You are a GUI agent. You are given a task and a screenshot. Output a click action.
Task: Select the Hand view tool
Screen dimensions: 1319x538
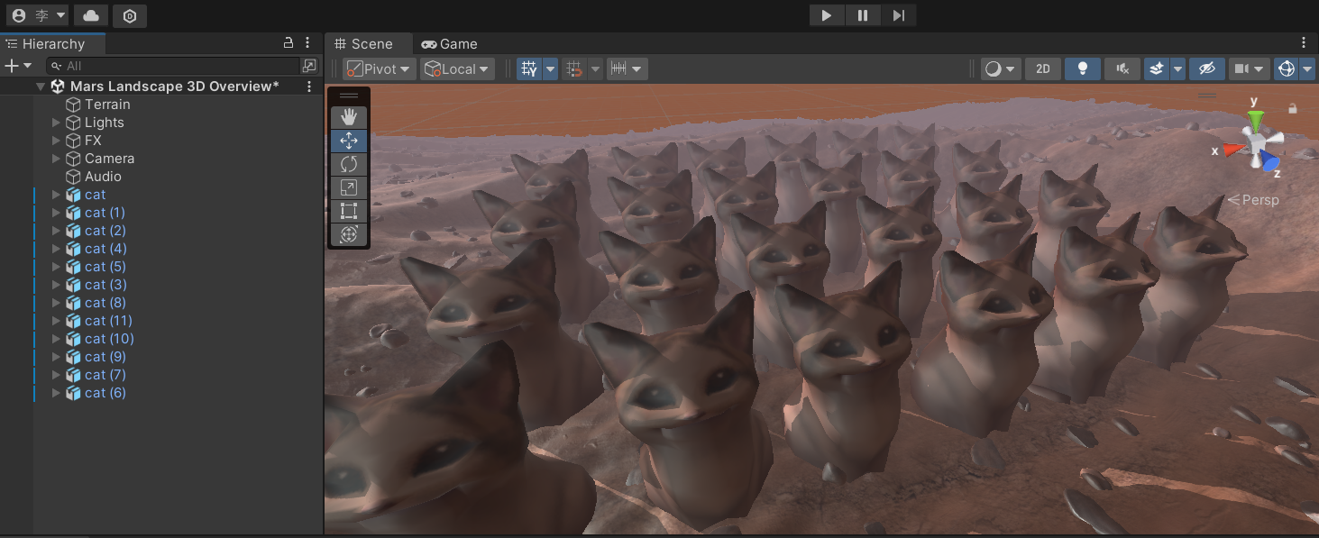pyautogui.click(x=349, y=117)
